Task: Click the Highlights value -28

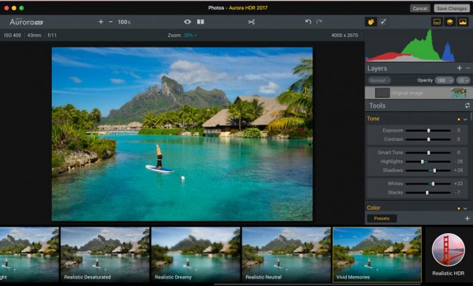Action: point(458,162)
